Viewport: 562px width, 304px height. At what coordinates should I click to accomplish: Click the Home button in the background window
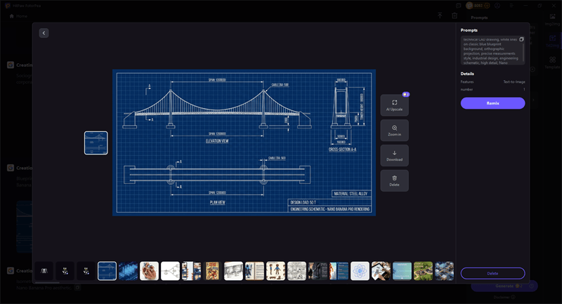(18, 16)
